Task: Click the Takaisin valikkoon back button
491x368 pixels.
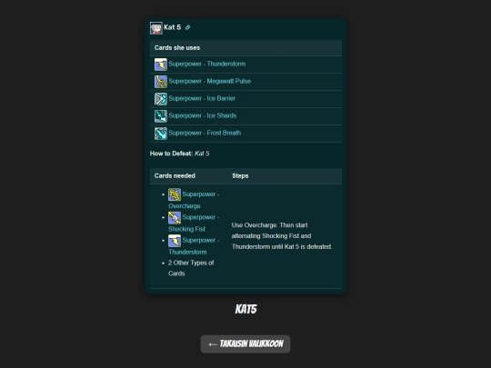Action: click(x=245, y=343)
